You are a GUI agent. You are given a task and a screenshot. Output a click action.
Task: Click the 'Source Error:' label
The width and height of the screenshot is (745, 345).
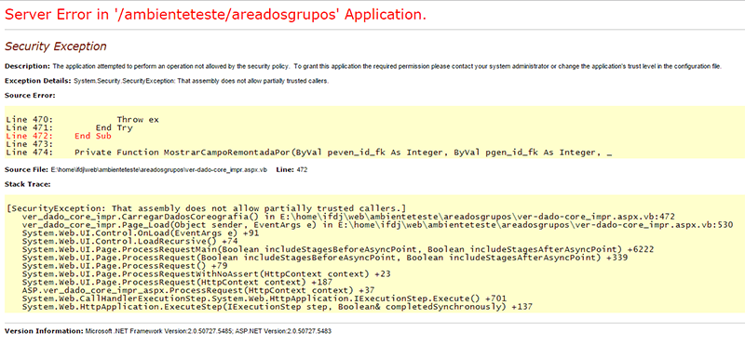30,96
